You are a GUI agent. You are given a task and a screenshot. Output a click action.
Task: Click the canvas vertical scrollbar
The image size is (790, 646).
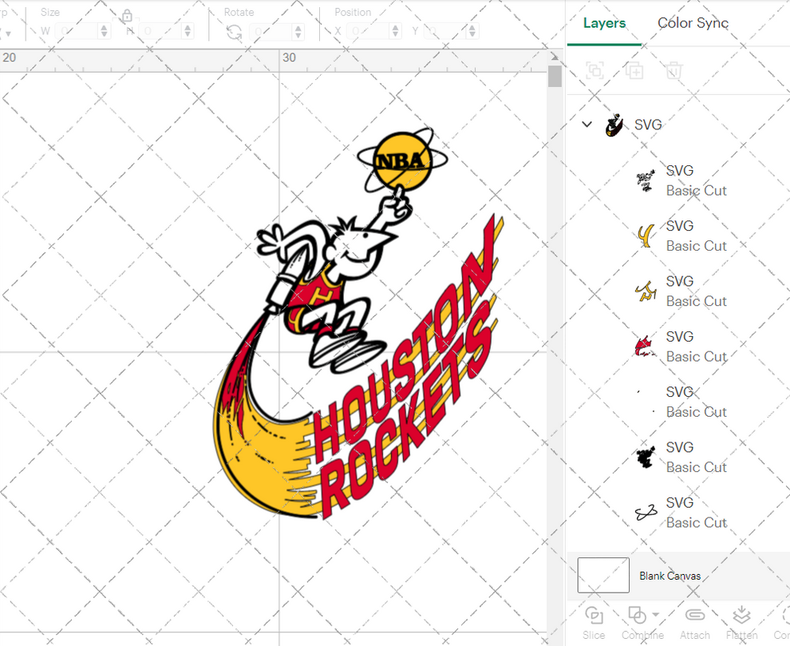pyautogui.click(x=553, y=76)
